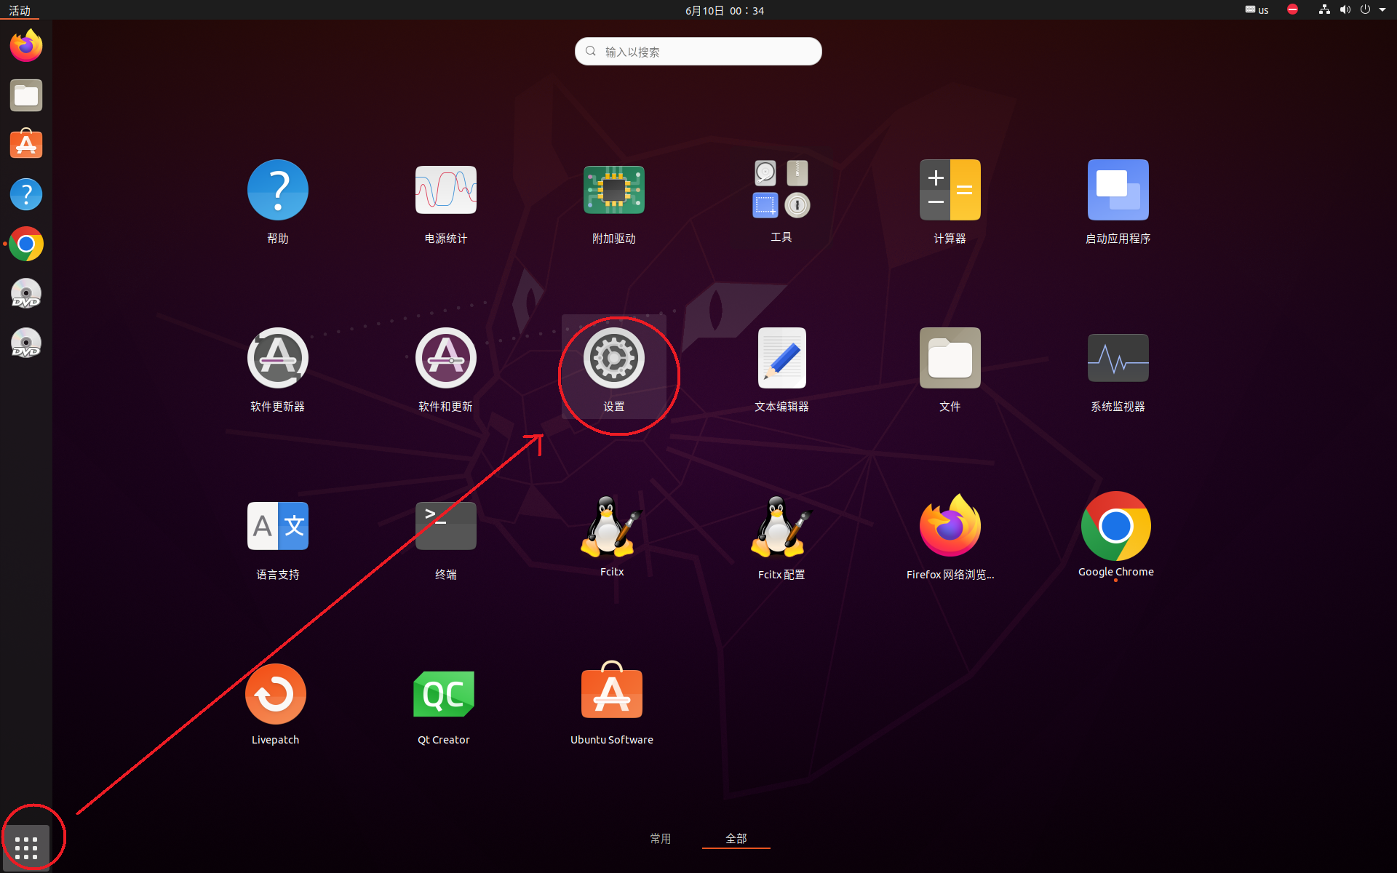Click the 活动 activities button

pos(20,10)
